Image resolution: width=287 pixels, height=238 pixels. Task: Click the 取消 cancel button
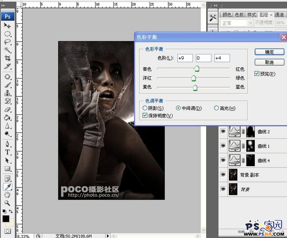(269, 62)
